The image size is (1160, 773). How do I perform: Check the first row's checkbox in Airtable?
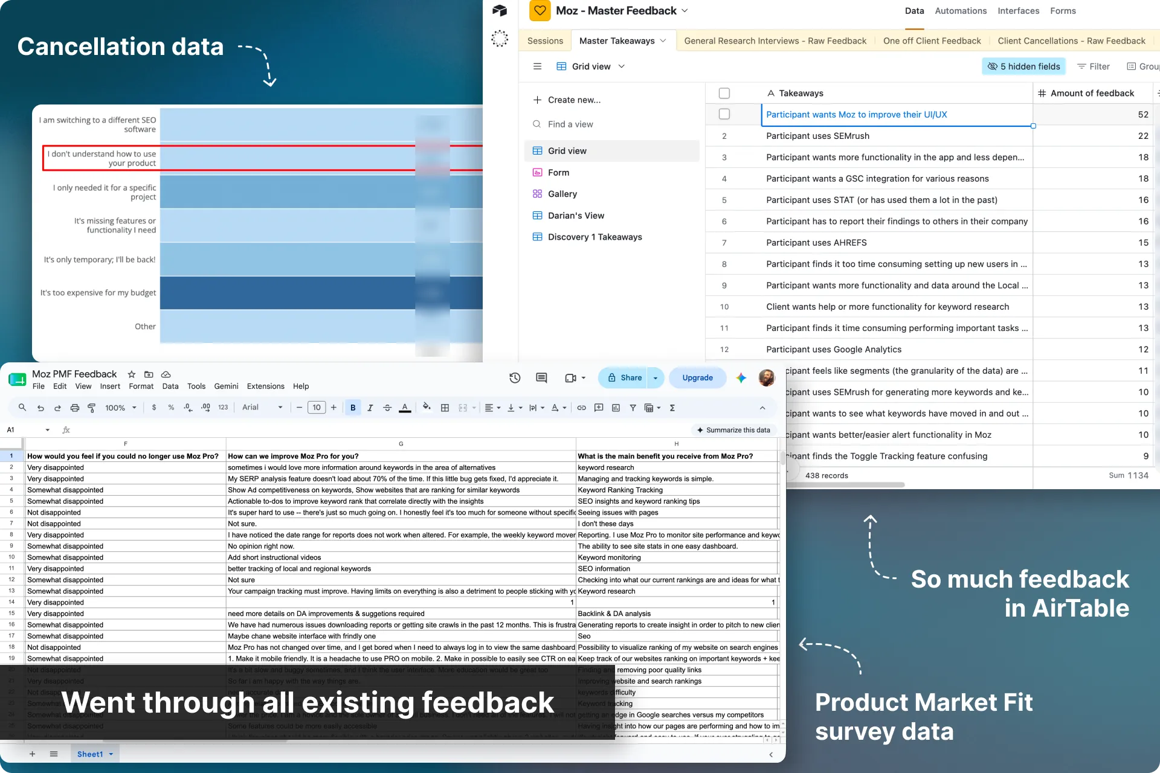tap(724, 114)
